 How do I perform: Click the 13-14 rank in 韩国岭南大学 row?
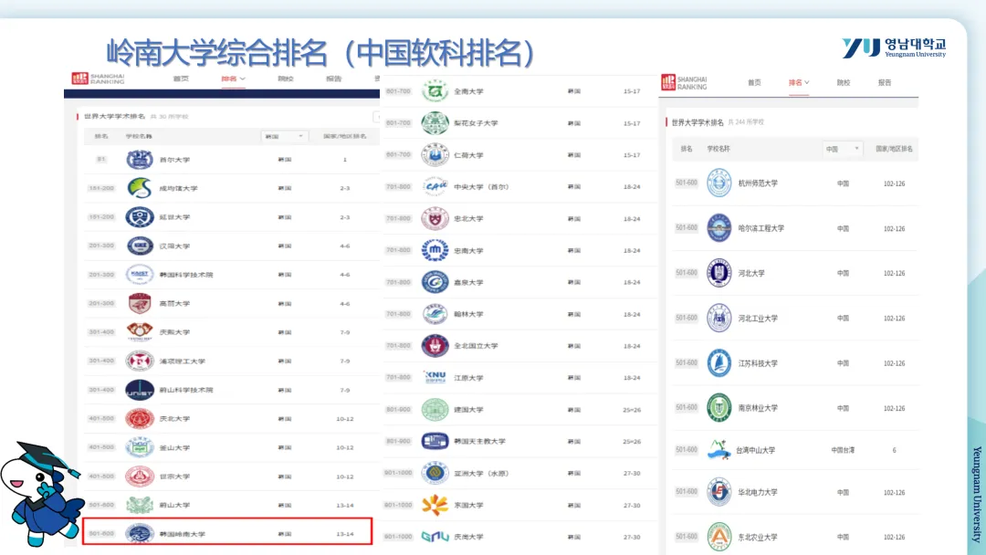[344, 534]
